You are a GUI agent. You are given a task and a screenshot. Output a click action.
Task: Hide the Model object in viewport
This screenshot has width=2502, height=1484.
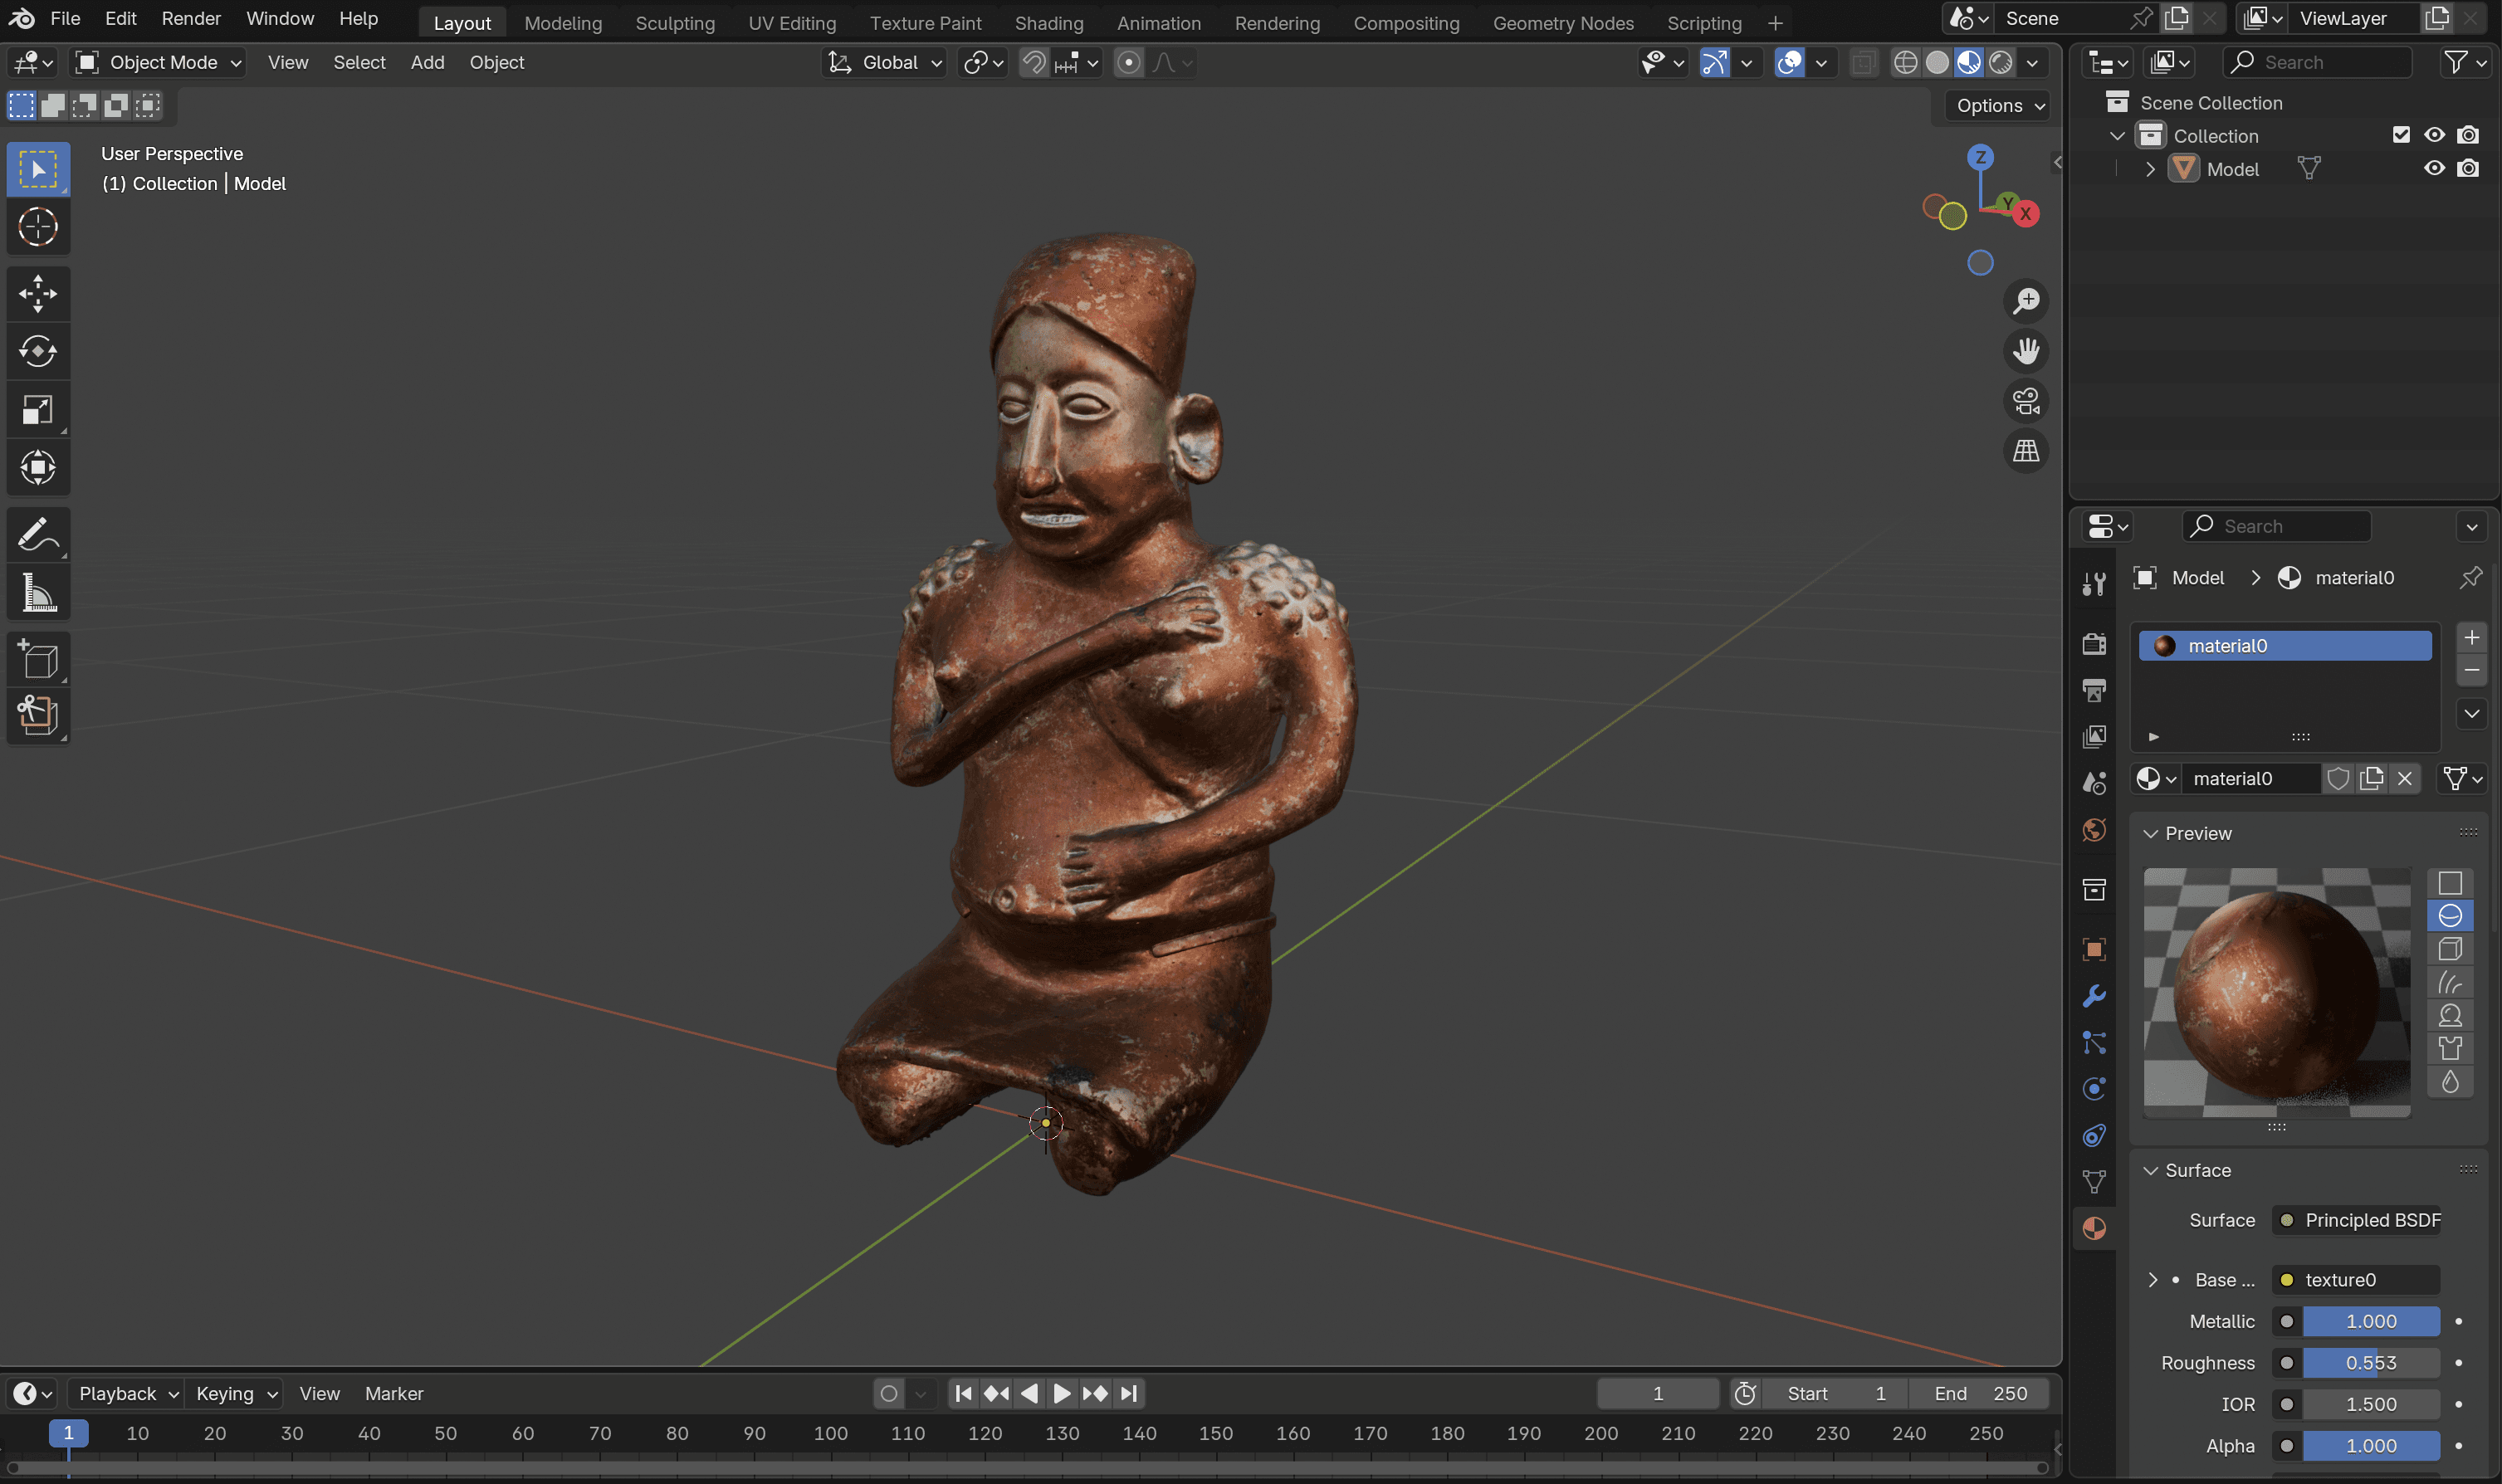point(2434,168)
